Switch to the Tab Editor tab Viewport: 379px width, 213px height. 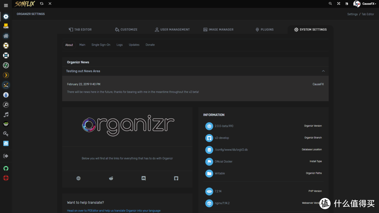pyautogui.click(x=80, y=30)
